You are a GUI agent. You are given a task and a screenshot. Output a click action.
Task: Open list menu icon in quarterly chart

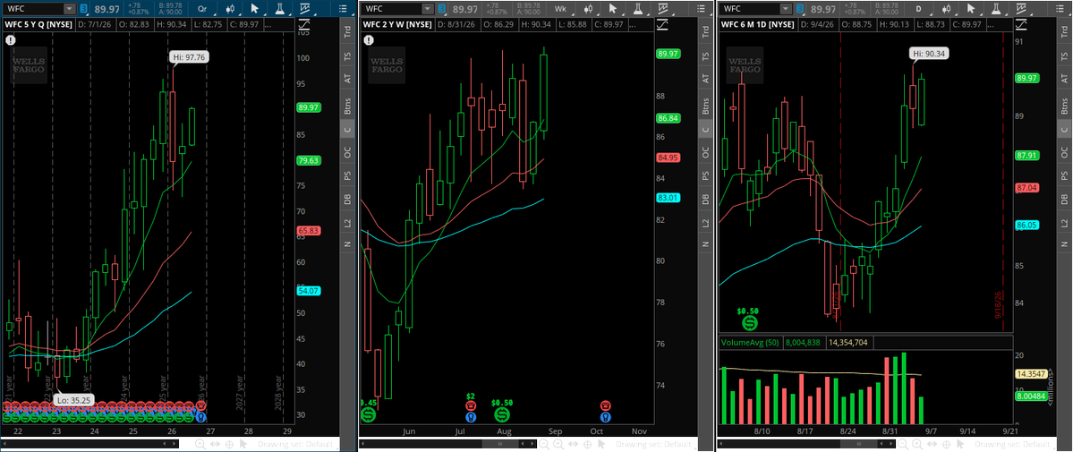343,9
